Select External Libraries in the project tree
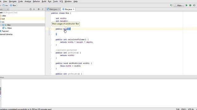197x110 pixels. click(6, 34)
